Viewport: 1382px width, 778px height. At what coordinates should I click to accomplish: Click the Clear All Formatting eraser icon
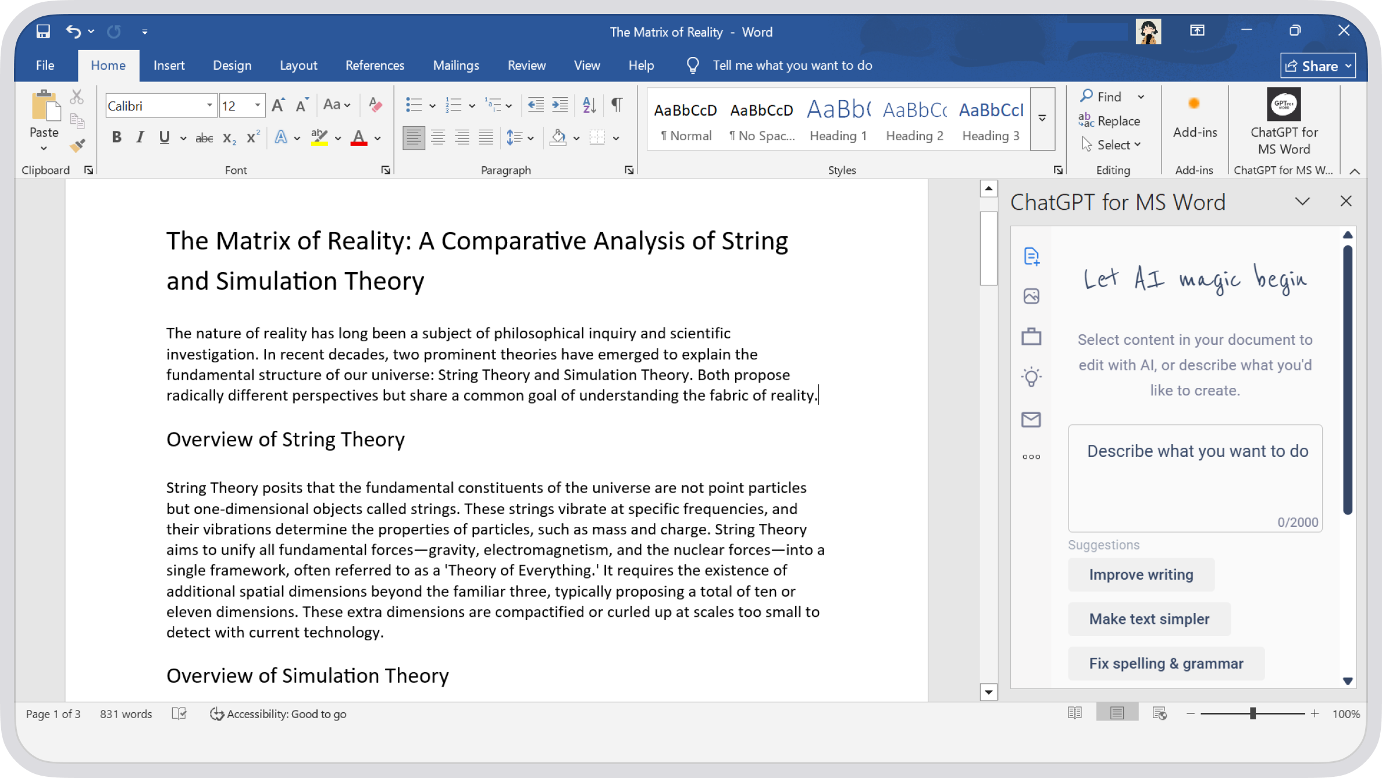click(x=376, y=105)
